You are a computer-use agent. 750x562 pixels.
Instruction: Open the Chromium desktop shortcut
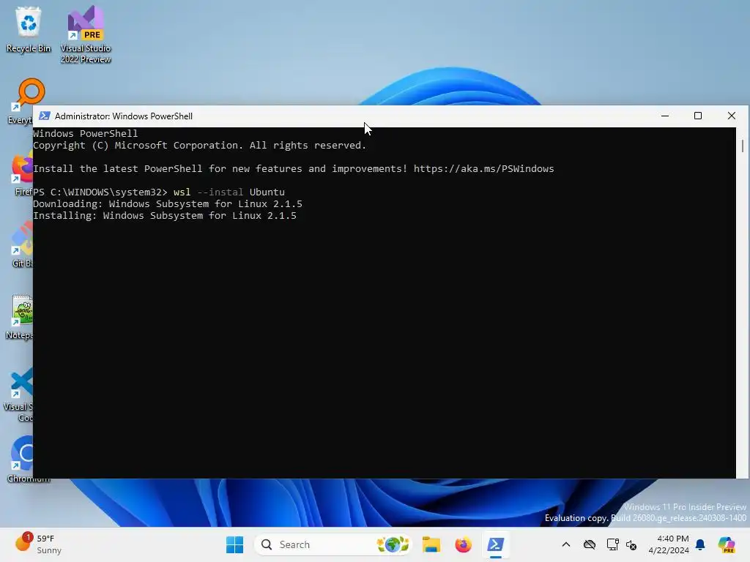(21, 460)
